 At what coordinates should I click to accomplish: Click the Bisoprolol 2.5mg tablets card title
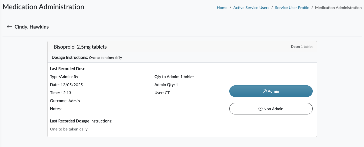[x=80, y=47]
